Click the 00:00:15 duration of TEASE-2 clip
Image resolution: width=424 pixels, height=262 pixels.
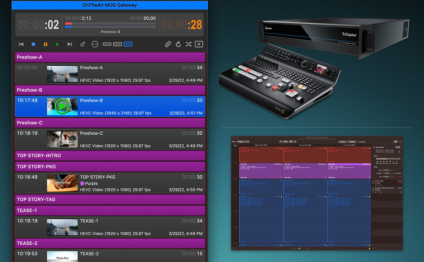192,254
